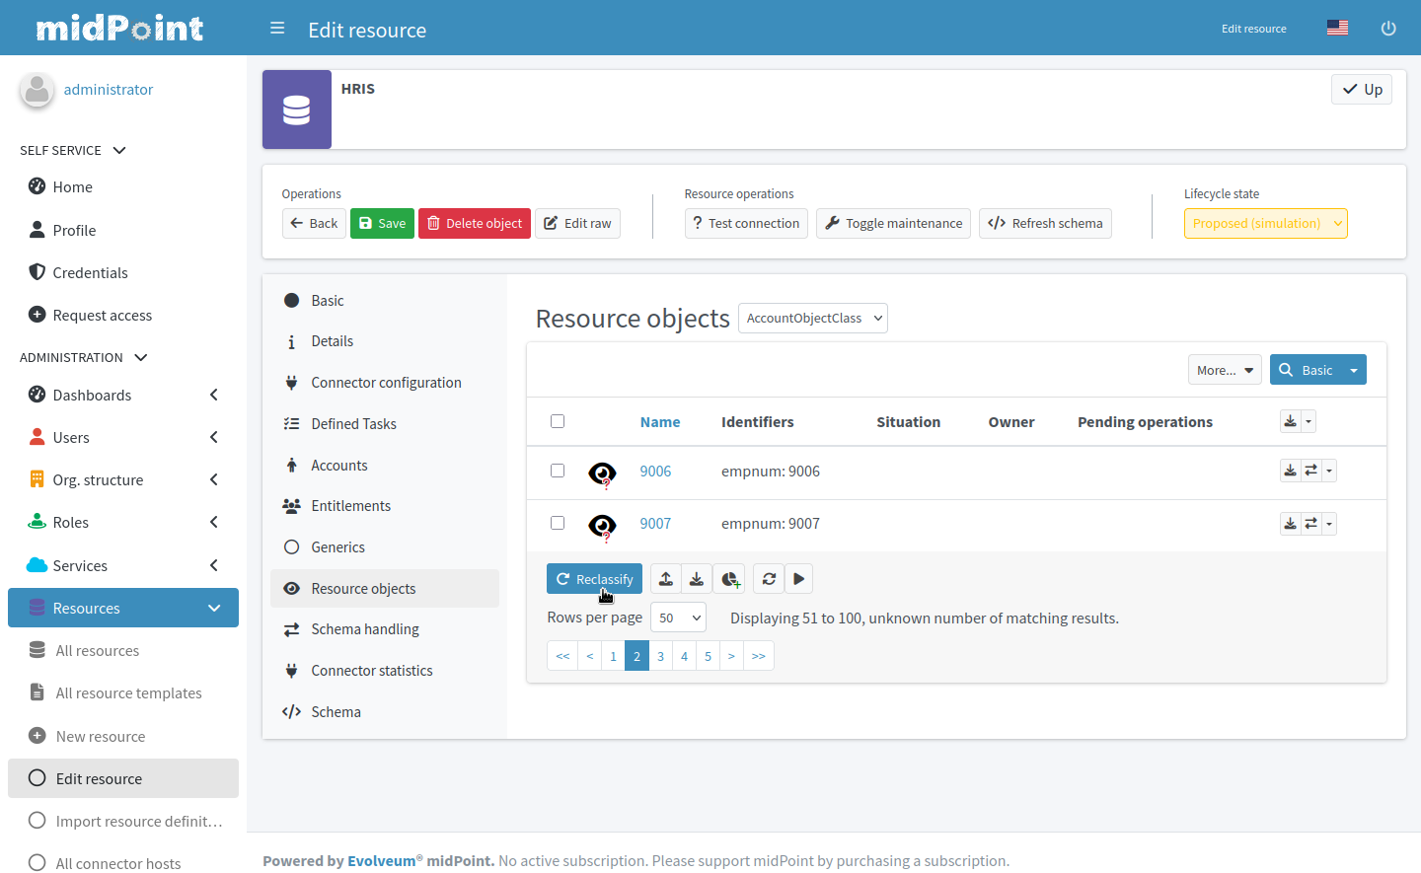The height and width of the screenshot is (873, 1421).
Task: Tick the checkbox for row 9006
Action: pos(558,471)
